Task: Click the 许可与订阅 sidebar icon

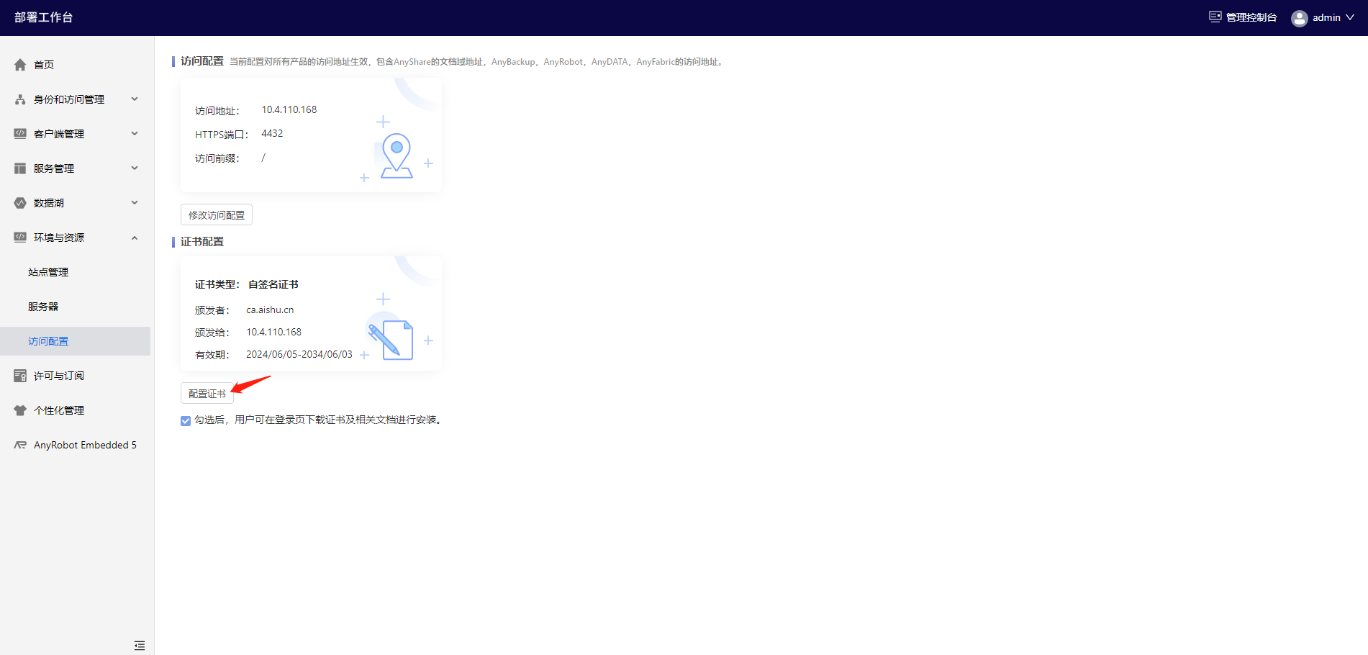Action: (x=20, y=376)
